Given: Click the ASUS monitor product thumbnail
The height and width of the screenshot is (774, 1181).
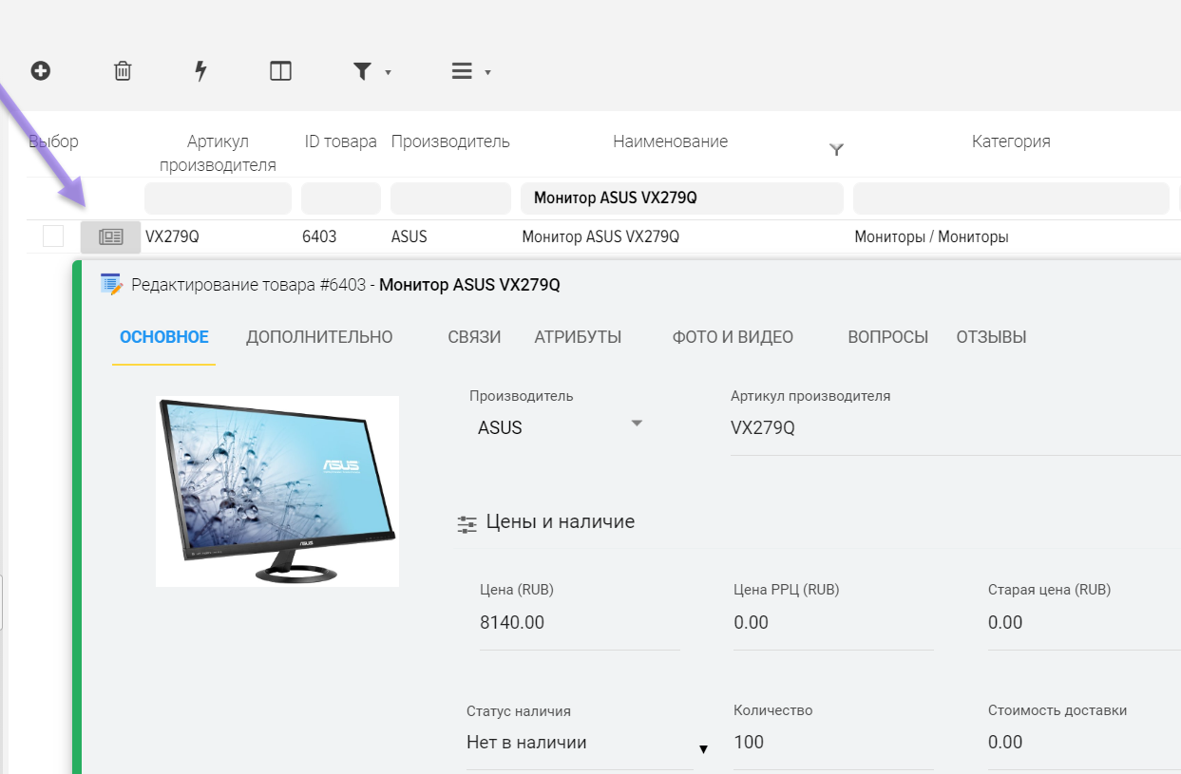Looking at the screenshot, I should [x=277, y=491].
